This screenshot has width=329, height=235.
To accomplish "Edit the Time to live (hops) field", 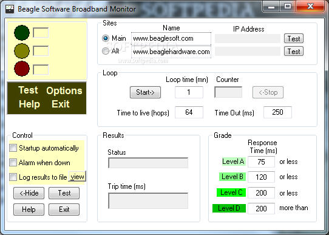I will 189,112.
